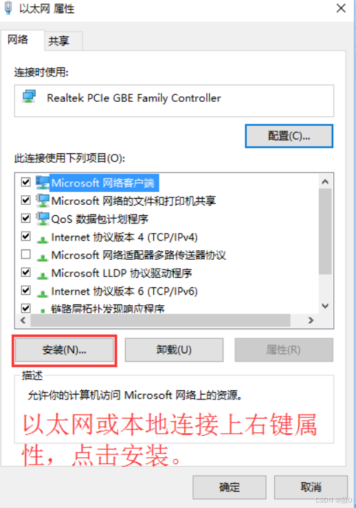This screenshot has width=356, height=508.
Task: Click the horizontal scroll right arrow
Action: point(311,320)
